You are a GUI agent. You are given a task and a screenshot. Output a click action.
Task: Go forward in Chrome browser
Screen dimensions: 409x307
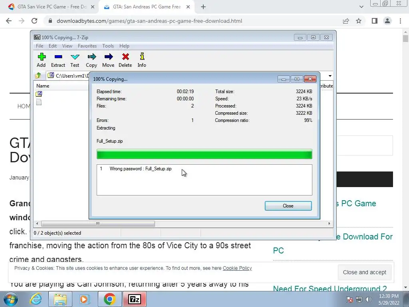(22, 21)
